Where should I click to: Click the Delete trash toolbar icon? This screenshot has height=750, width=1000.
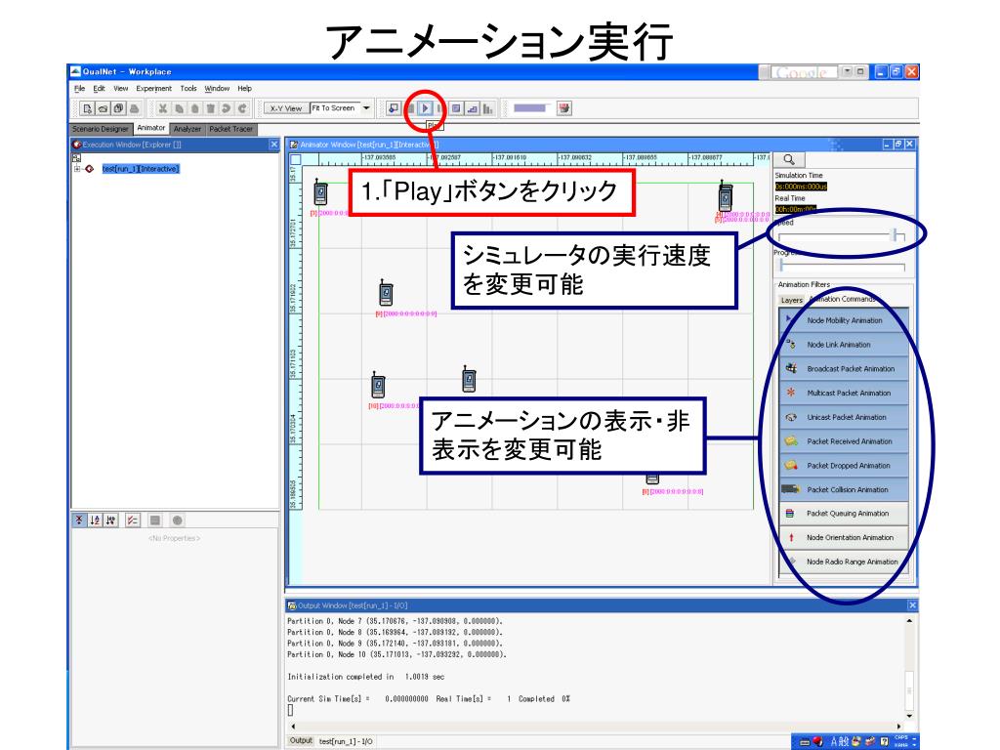(x=211, y=108)
